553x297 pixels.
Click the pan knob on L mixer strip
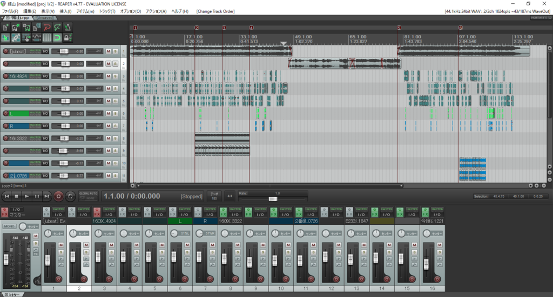[x=174, y=233]
